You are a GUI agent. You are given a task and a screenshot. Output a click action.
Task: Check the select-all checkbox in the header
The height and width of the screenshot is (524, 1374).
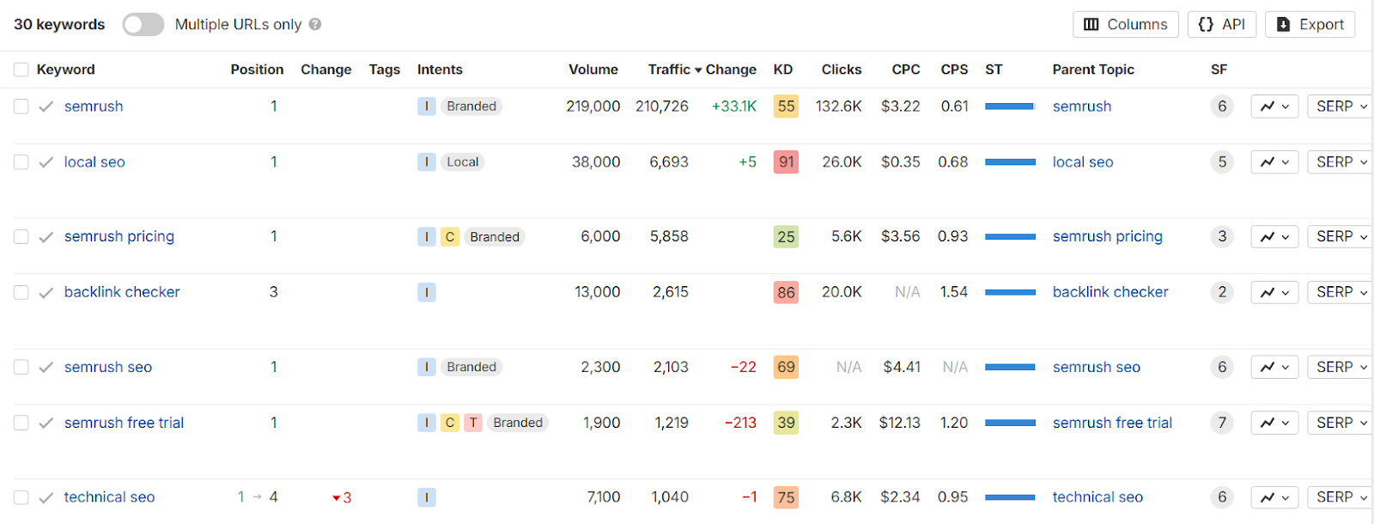[21, 70]
